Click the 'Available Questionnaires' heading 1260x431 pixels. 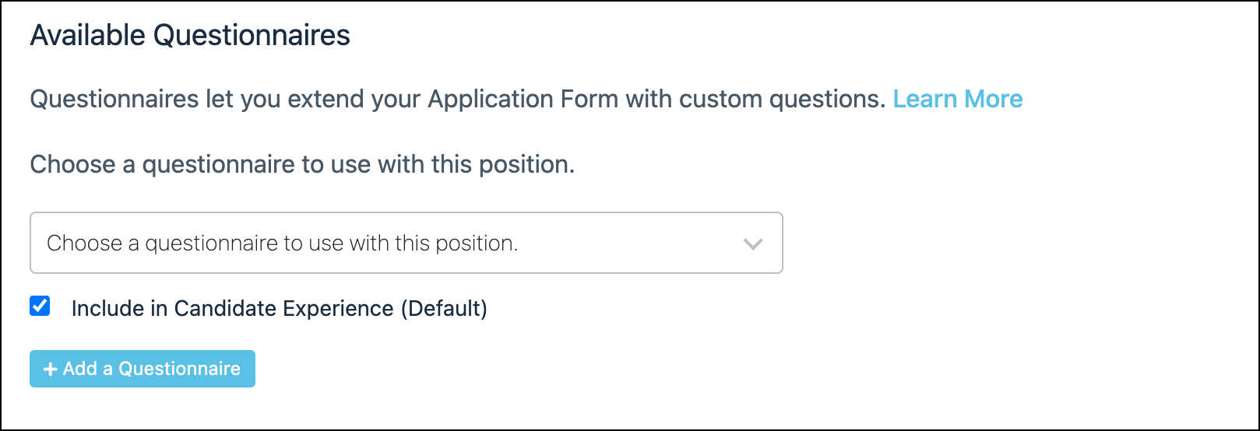(190, 36)
